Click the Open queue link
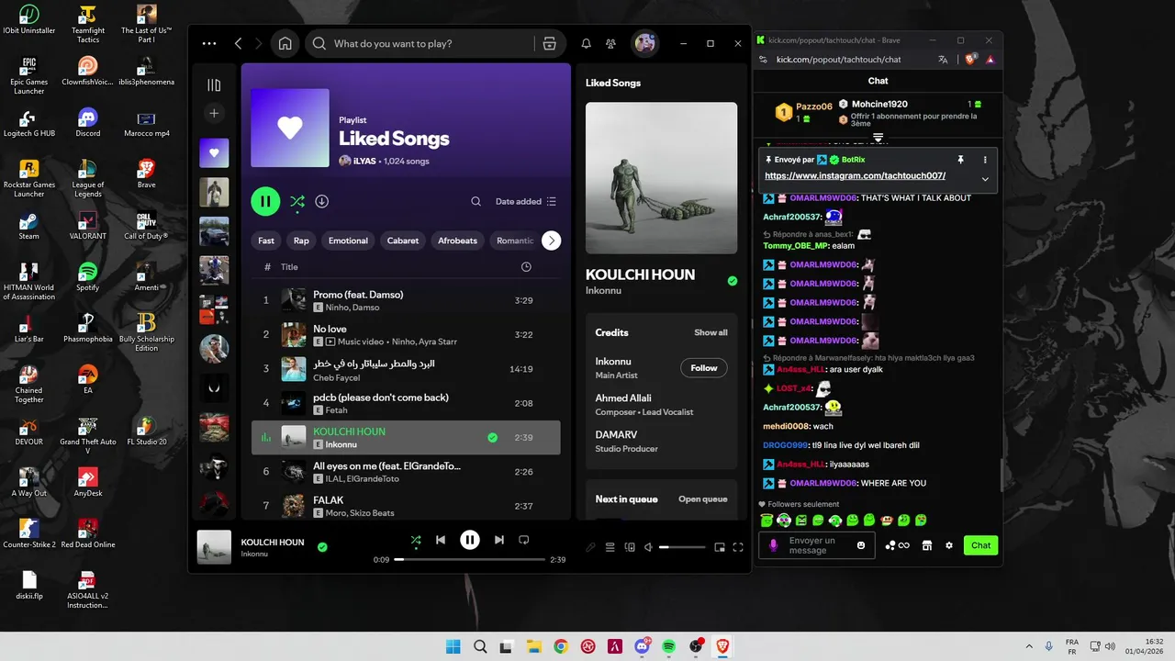Screen dimensions: 1175x661 click(x=703, y=499)
